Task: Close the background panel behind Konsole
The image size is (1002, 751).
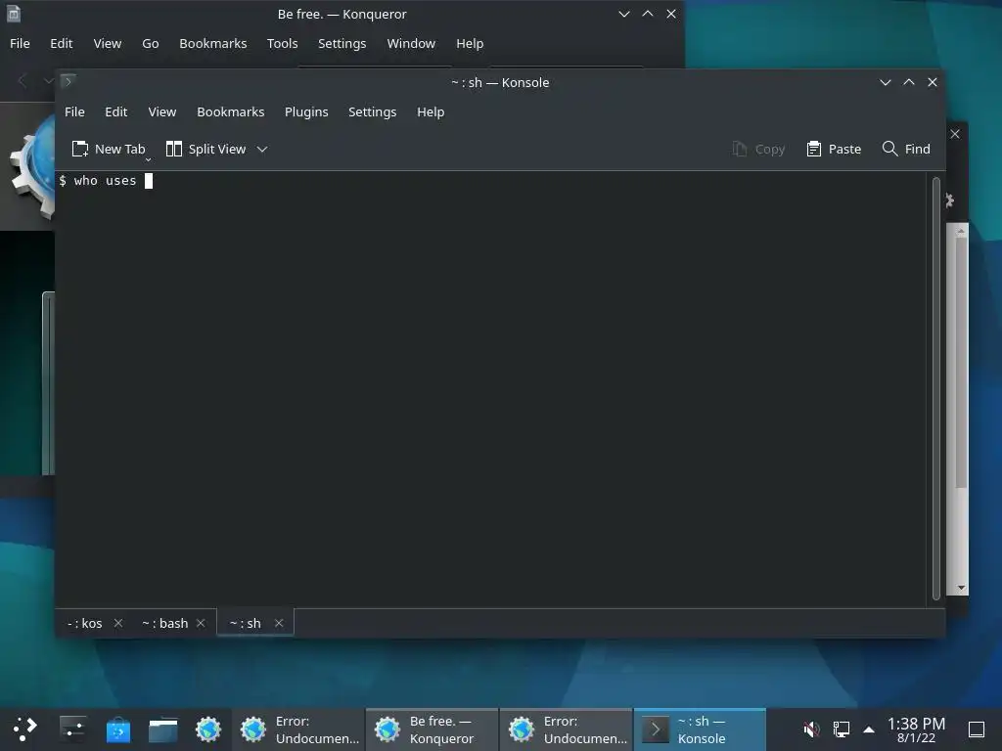Action: pos(955,134)
